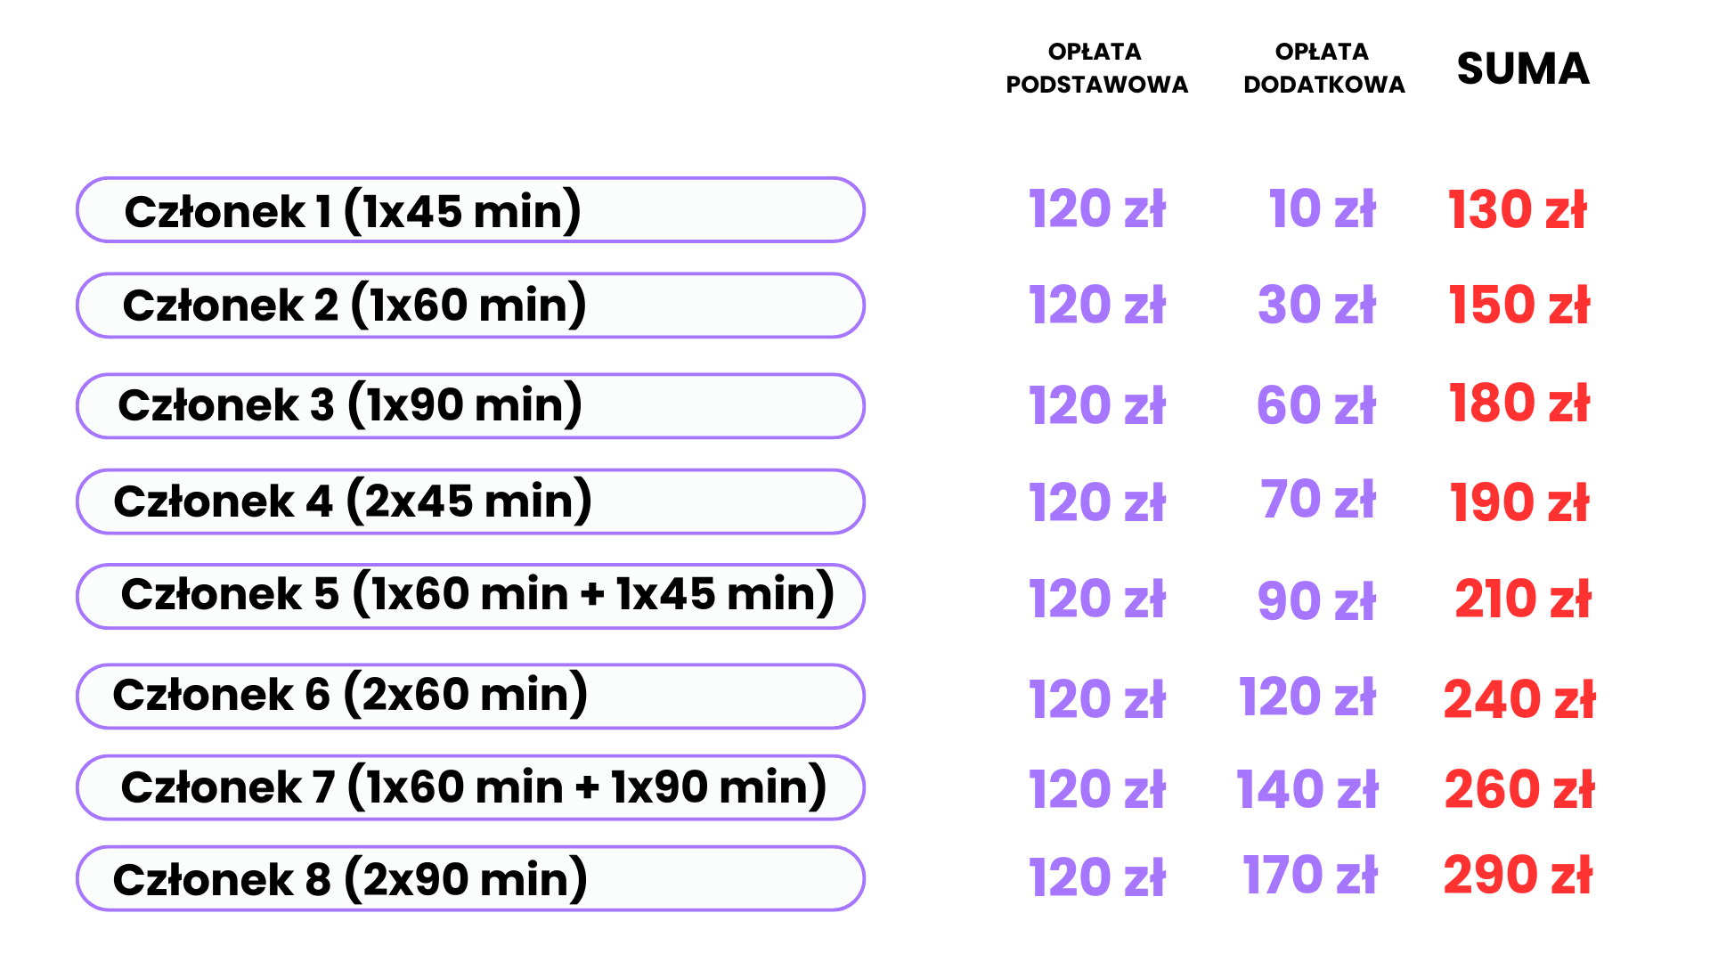
Task: Click the SUMA heading
Action: [1523, 69]
